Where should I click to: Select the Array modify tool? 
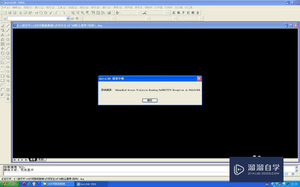point(2,44)
